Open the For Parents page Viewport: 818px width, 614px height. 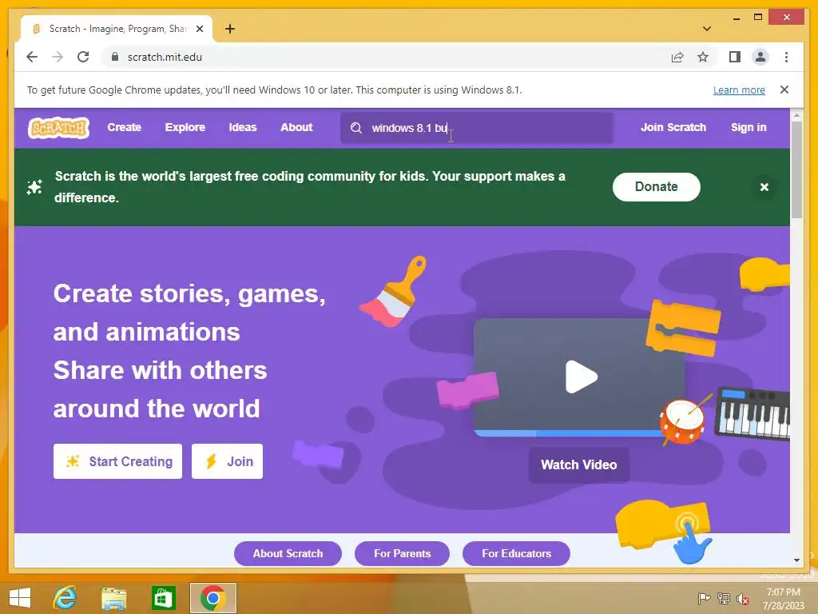[x=403, y=553]
